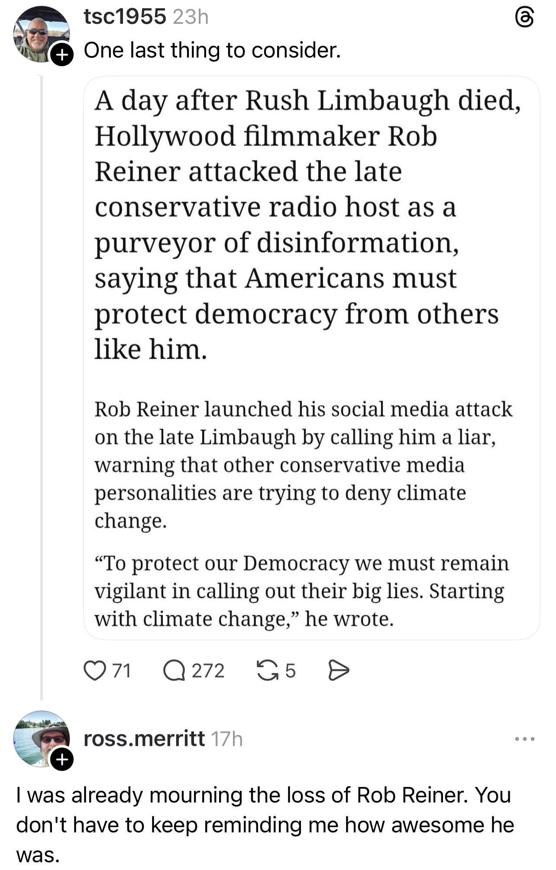Image resolution: width=556 pixels, height=870 pixels.
Task: Open ross.merritt's reply about mourning Rob Reiner
Action: [x=264, y=825]
